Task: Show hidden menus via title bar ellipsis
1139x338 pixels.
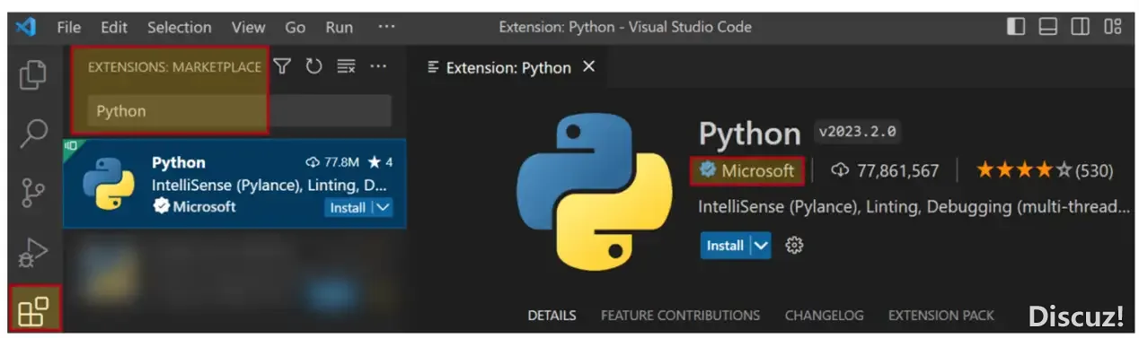Action: 386,27
